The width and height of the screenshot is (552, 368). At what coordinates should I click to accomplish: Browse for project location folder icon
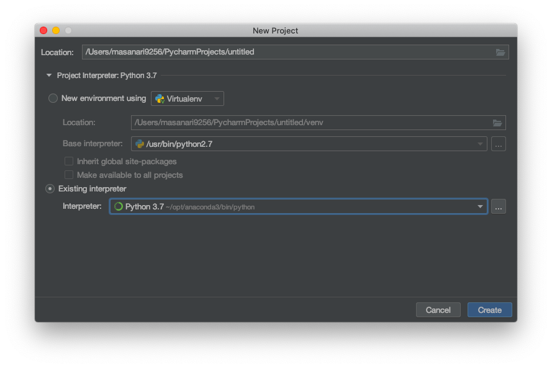pyautogui.click(x=500, y=52)
